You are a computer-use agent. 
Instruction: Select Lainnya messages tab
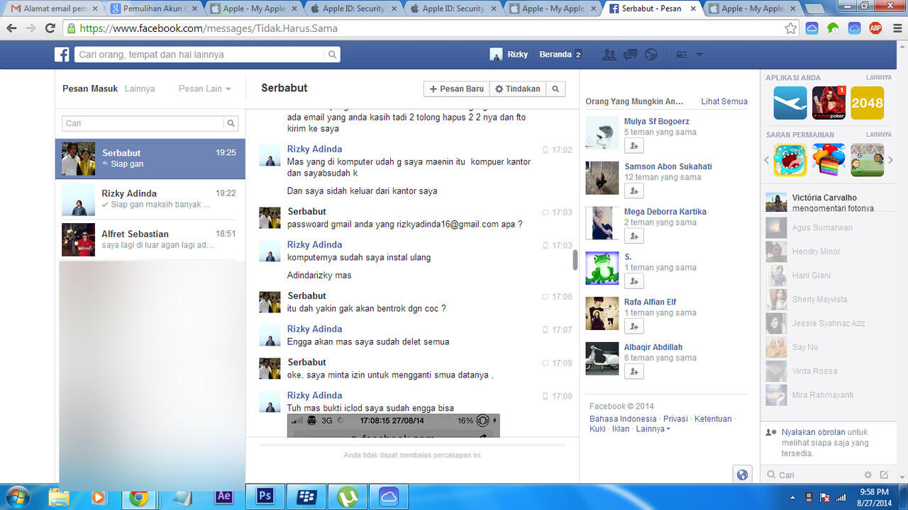tap(140, 89)
